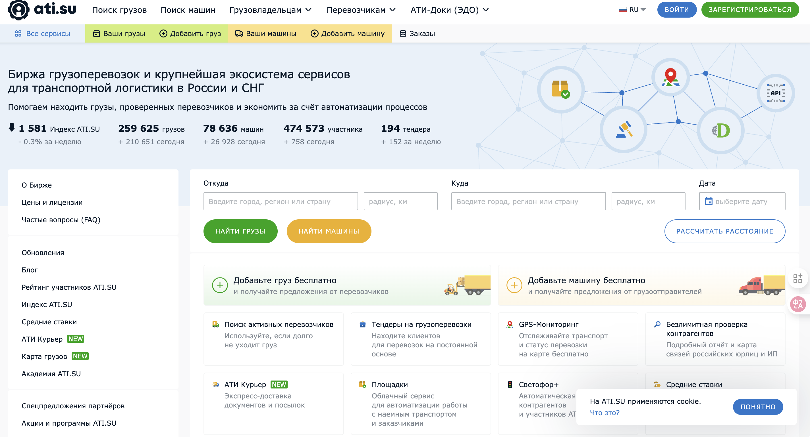Click plus icon beside Добавить машину

pos(314,33)
